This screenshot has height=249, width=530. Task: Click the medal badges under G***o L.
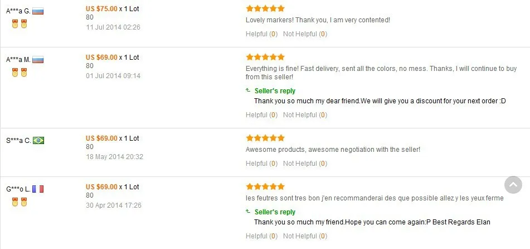pos(20,202)
